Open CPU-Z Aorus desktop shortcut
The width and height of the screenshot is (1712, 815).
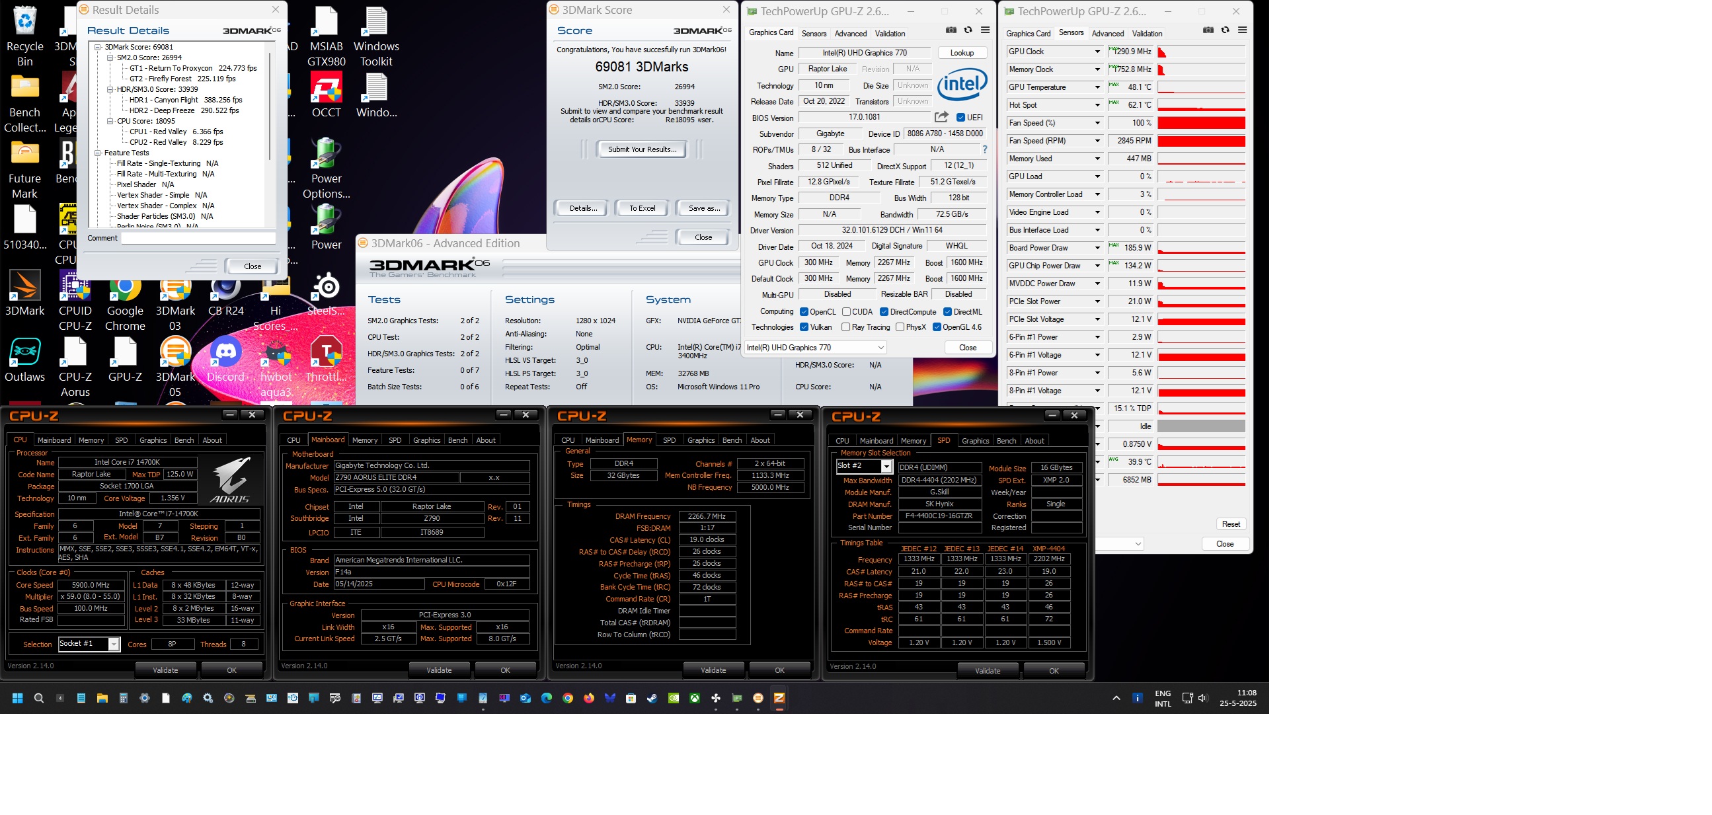click(75, 366)
